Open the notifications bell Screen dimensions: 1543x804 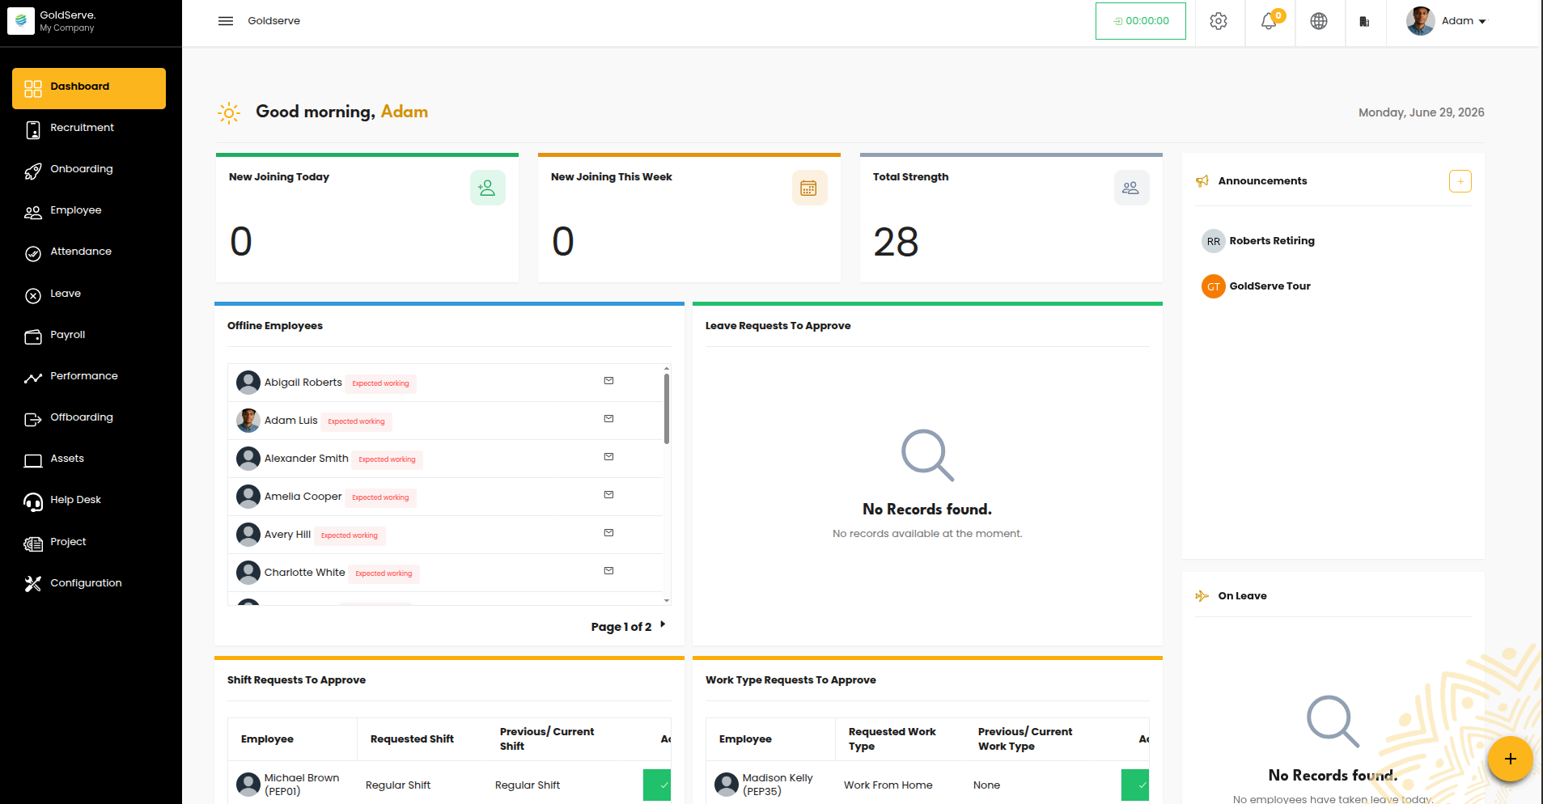click(1269, 21)
